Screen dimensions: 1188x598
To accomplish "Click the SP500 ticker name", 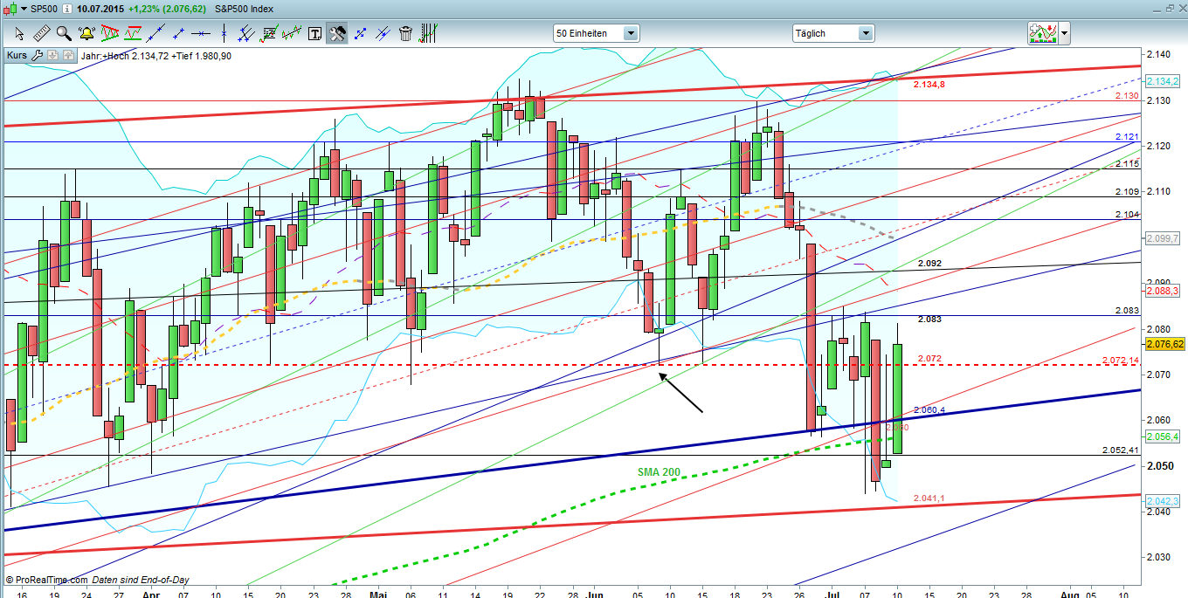I will (x=44, y=9).
